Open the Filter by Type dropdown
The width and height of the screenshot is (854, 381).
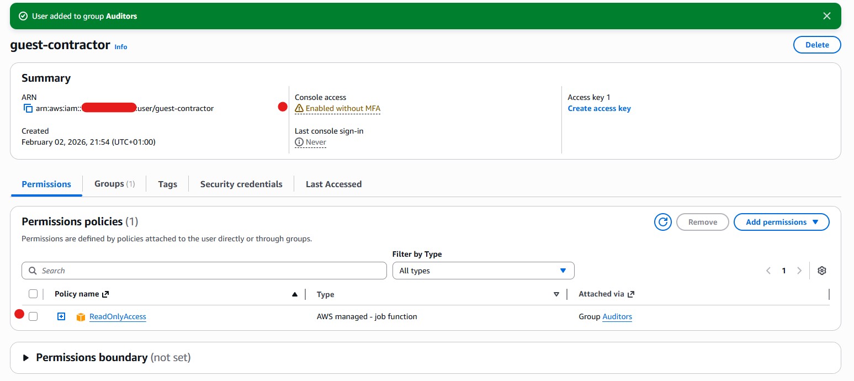click(483, 271)
